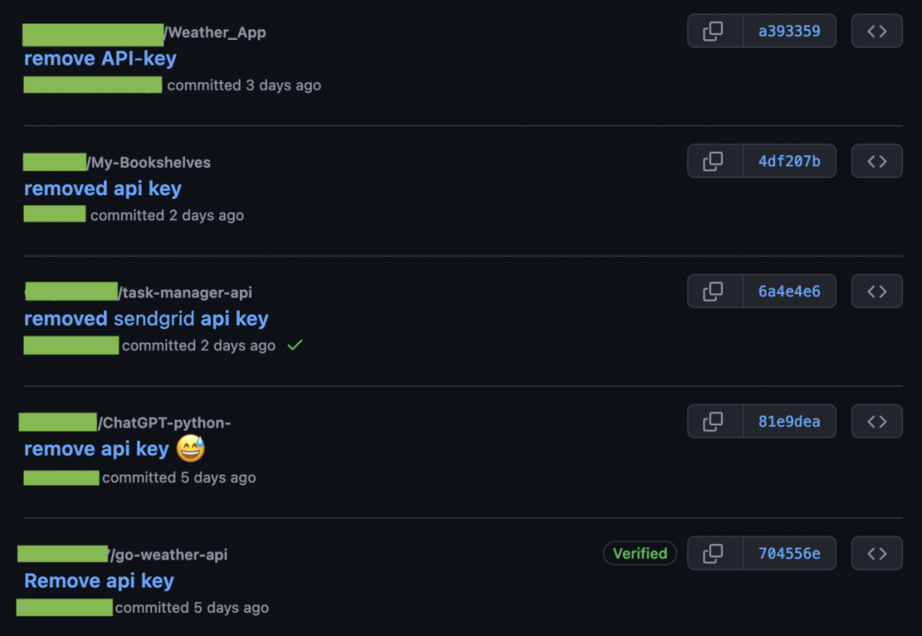This screenshot has height=636, width=922.
Task: Open the "removed sendgrid api key" commit
Action: [146, 319]
